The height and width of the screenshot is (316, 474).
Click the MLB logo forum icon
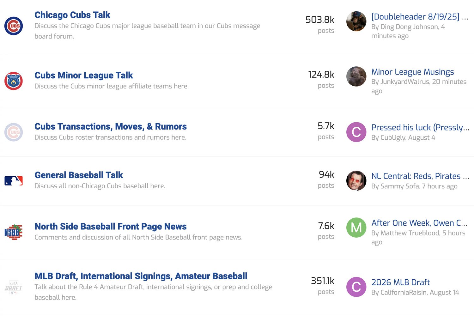click(14, 181)
